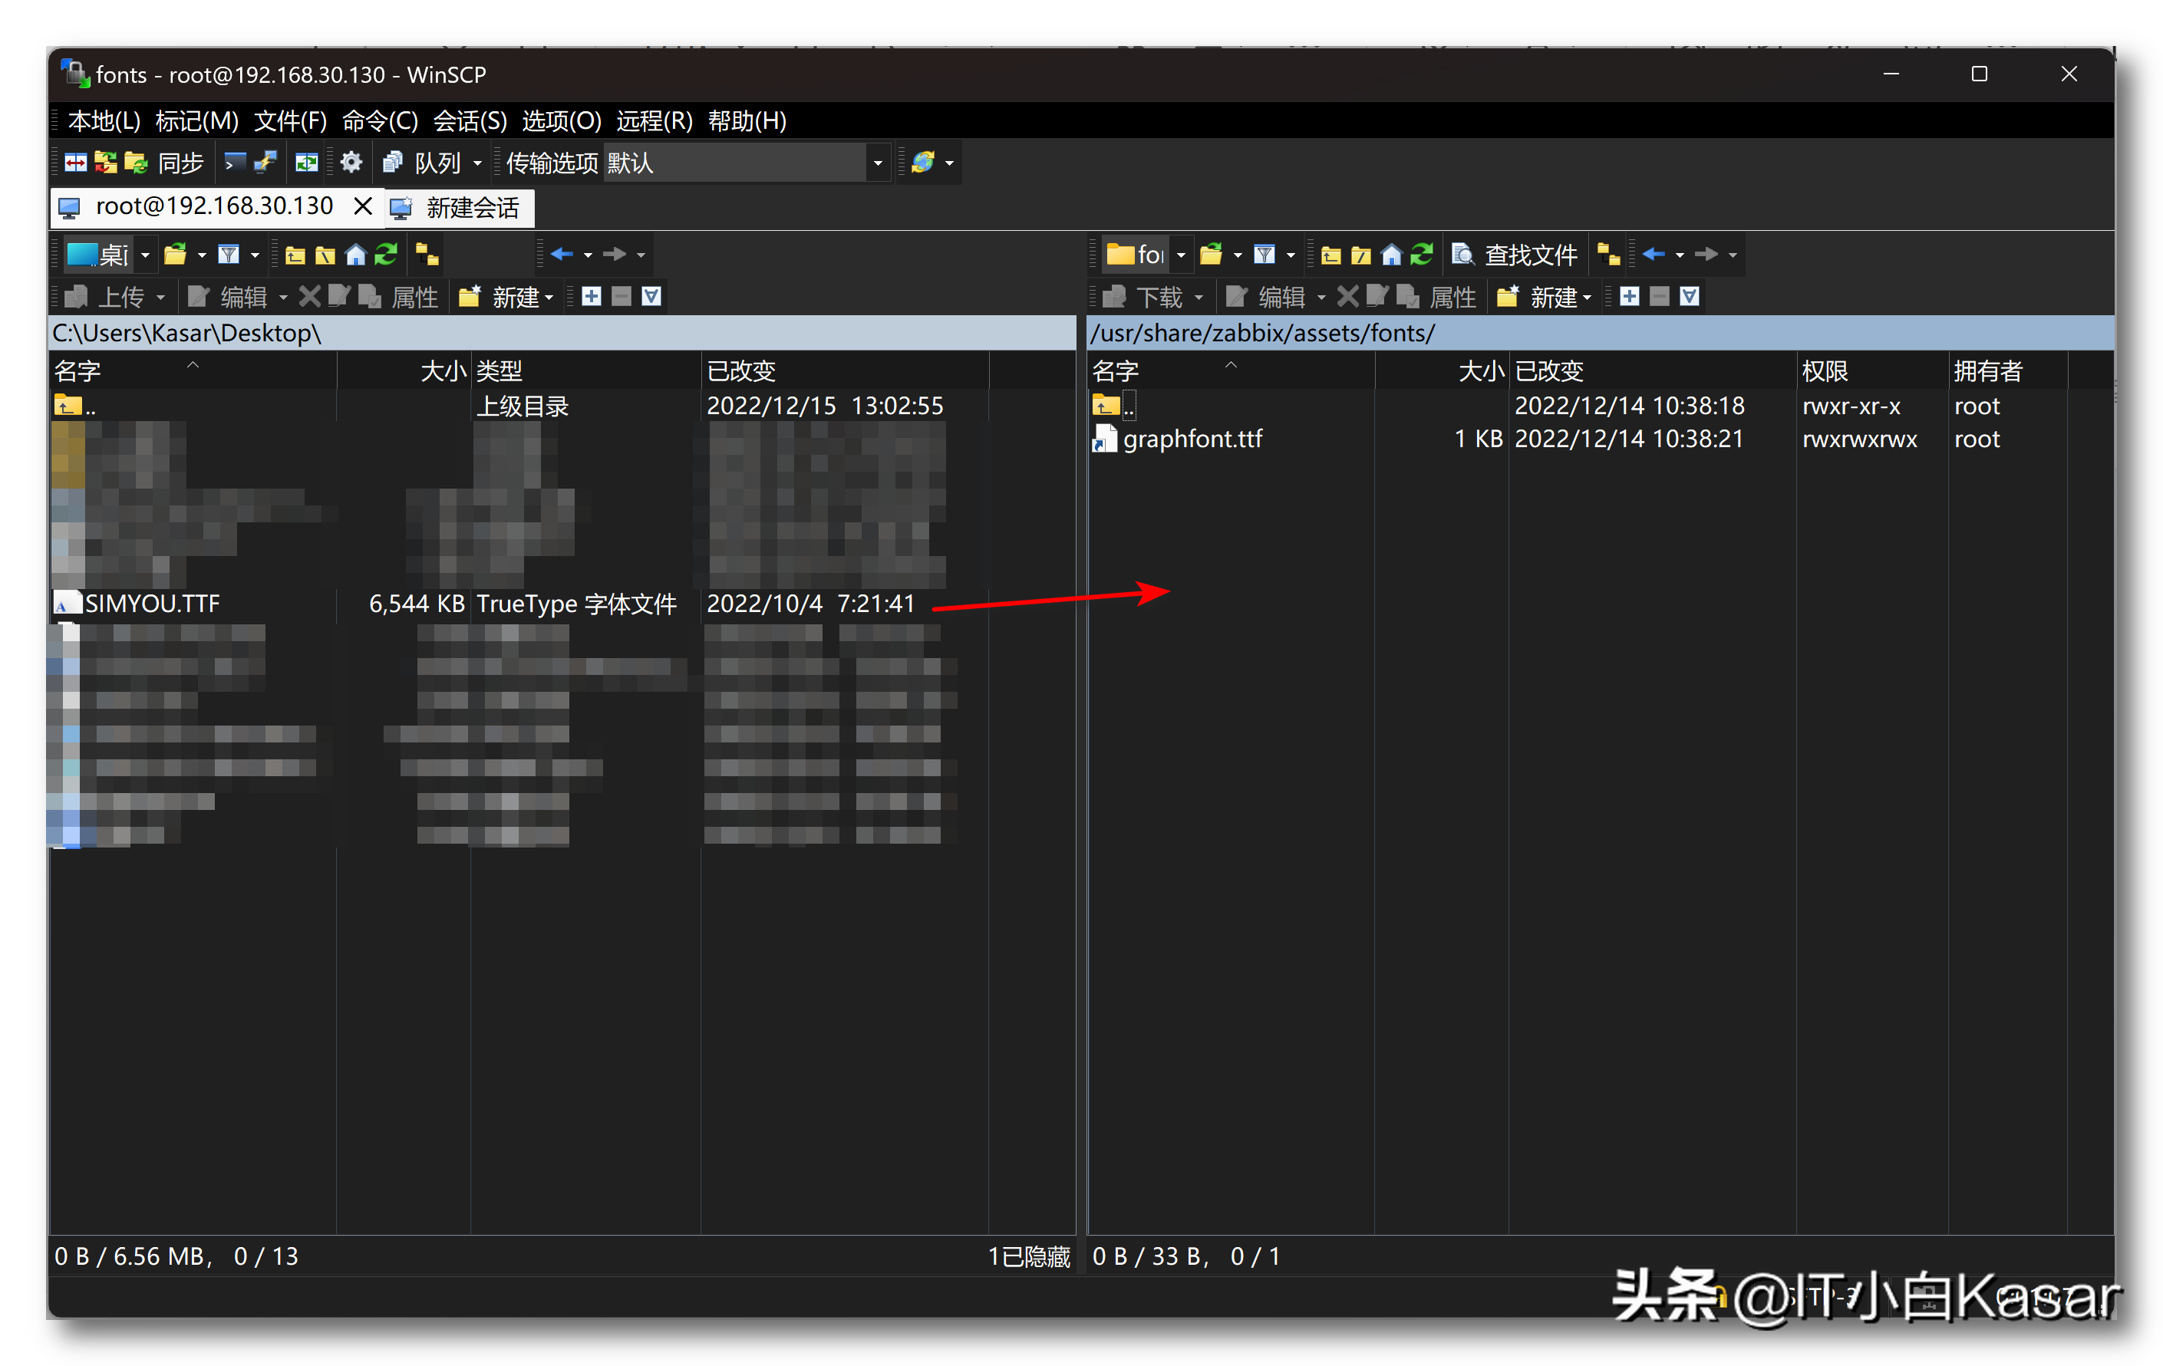The image size is (2163, 1366).
Task: Click remote open directory folder icon
Action: (1212, 255)
